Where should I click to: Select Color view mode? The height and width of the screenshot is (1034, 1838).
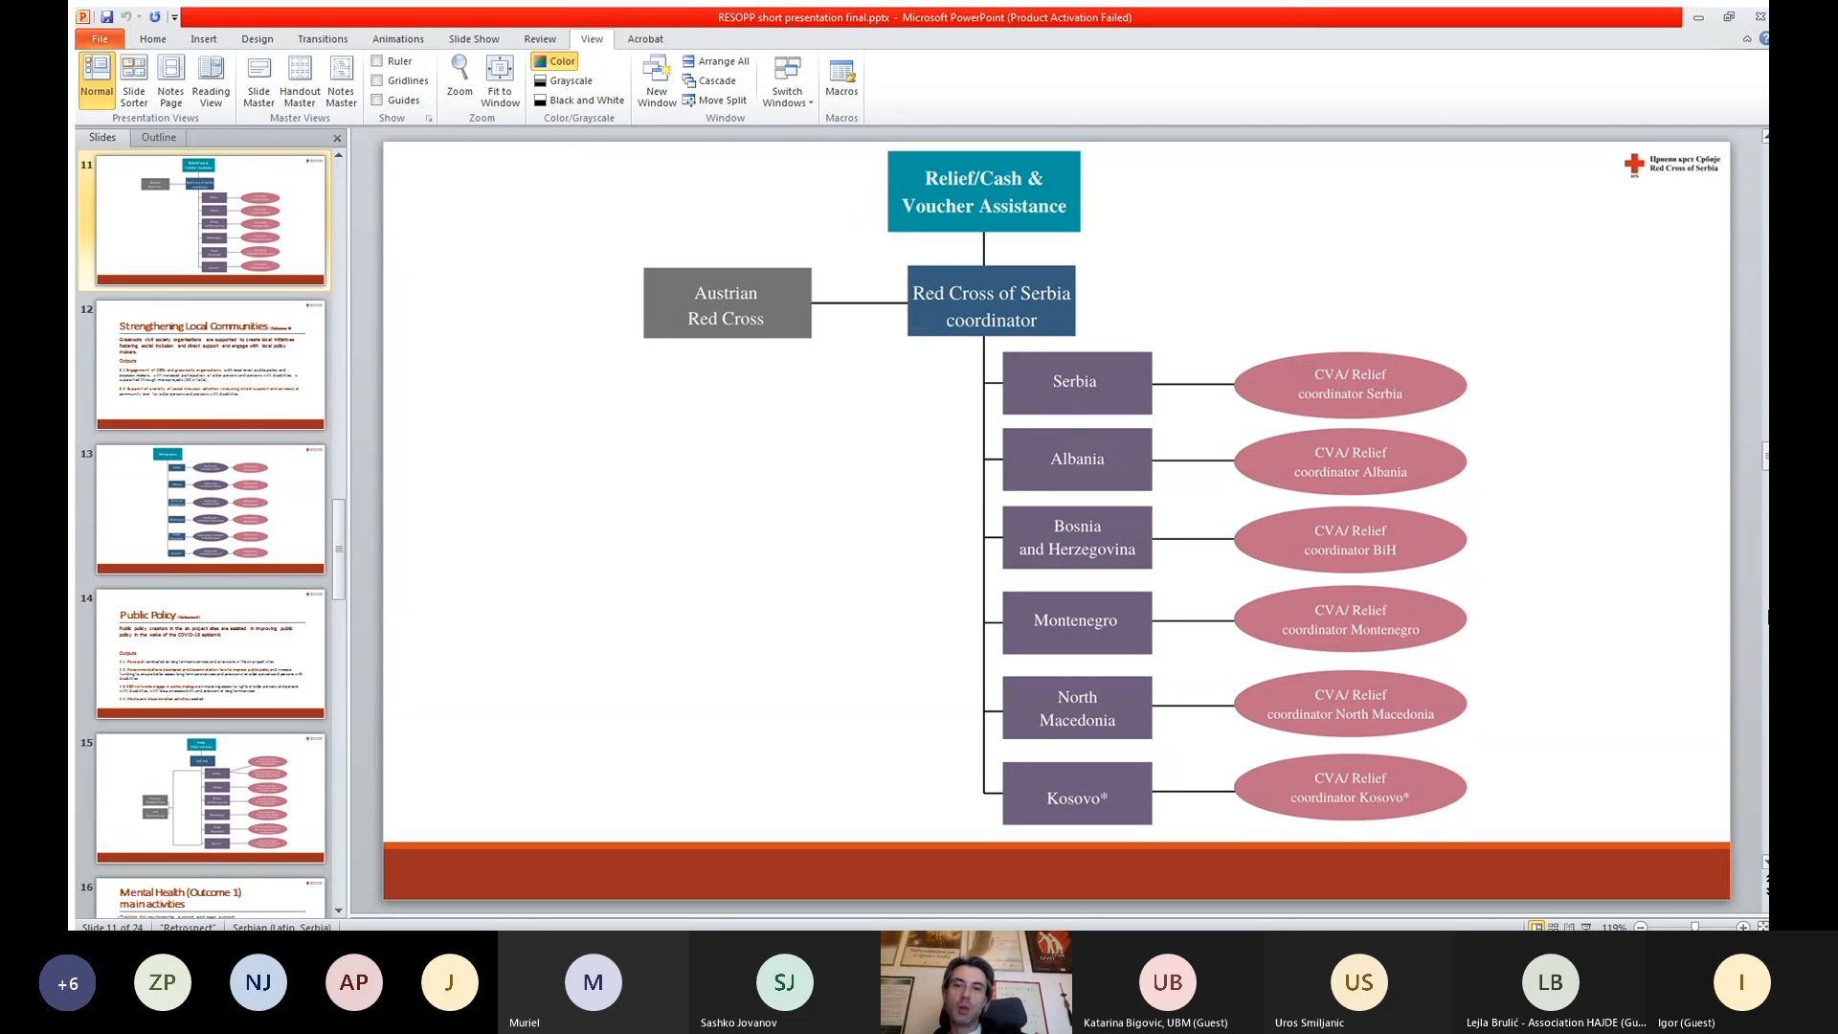pyautogui.click(x=554, y=61)
